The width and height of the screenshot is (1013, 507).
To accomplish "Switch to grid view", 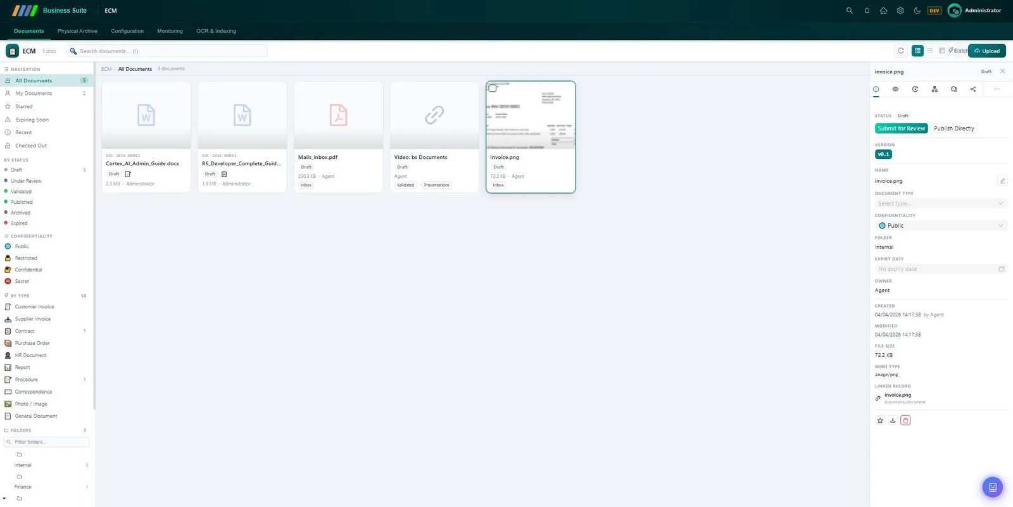I will [917, 51].
